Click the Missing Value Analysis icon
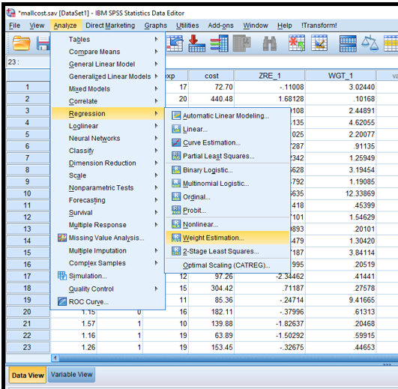The height and width of the screenshot is (389, 398). point(62,238)
